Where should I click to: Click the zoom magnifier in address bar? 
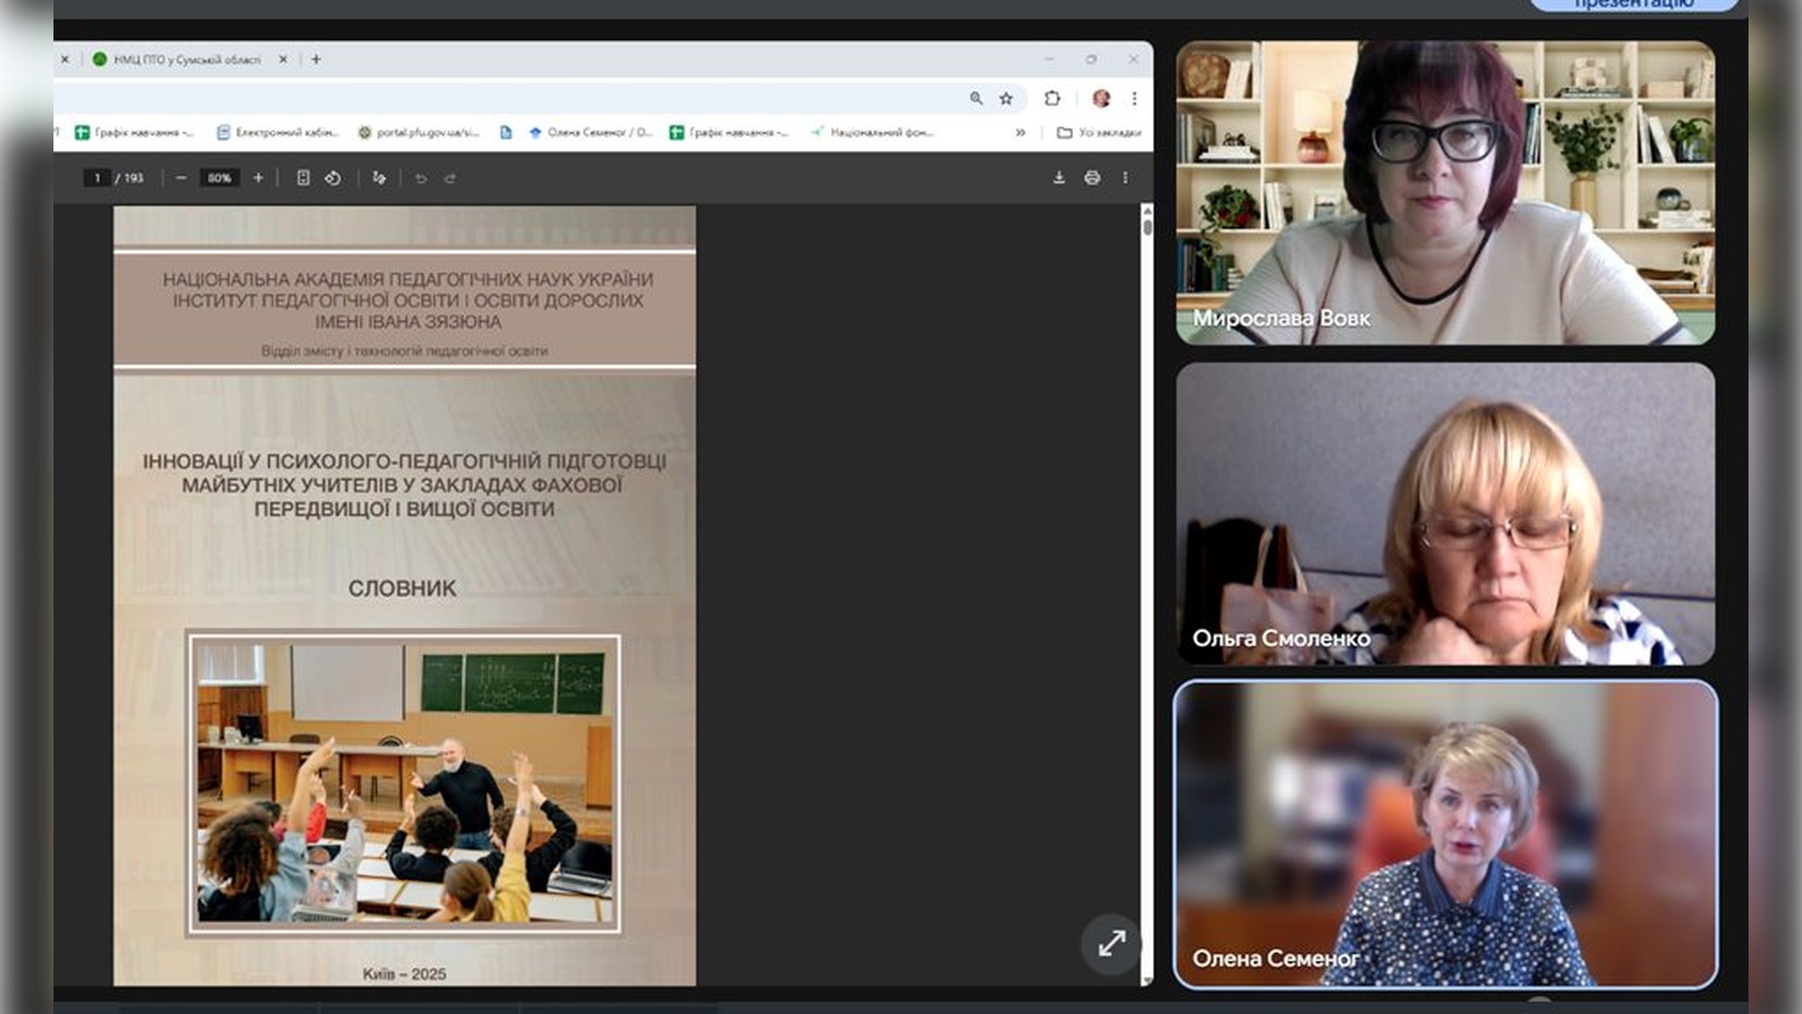coord(976,99)
